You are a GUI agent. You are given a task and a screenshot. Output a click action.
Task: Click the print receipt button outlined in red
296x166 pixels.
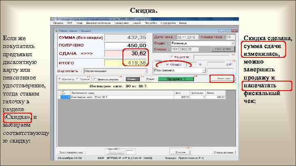[223, 78]
